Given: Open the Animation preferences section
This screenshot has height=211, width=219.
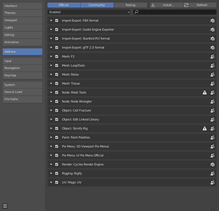Looking at the screenshot, I should [22, 42].
